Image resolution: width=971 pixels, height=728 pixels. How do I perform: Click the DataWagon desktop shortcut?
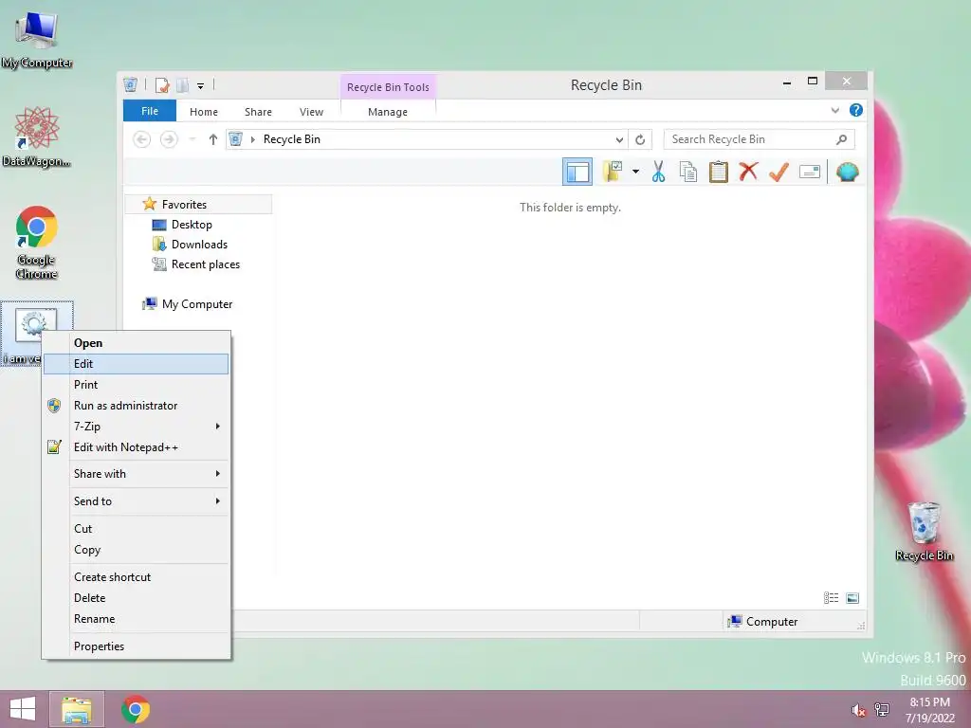point(37,136)
